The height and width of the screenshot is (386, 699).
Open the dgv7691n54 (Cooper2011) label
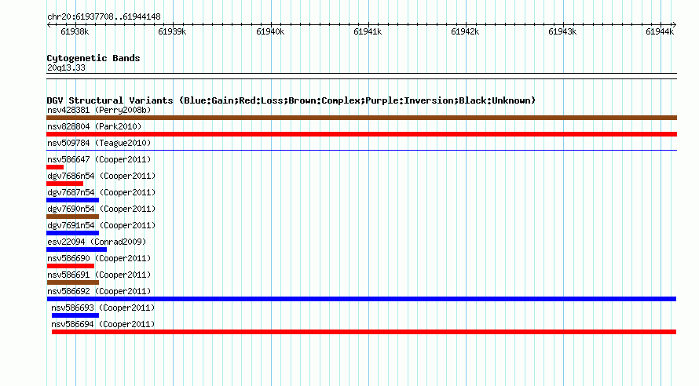101,225
